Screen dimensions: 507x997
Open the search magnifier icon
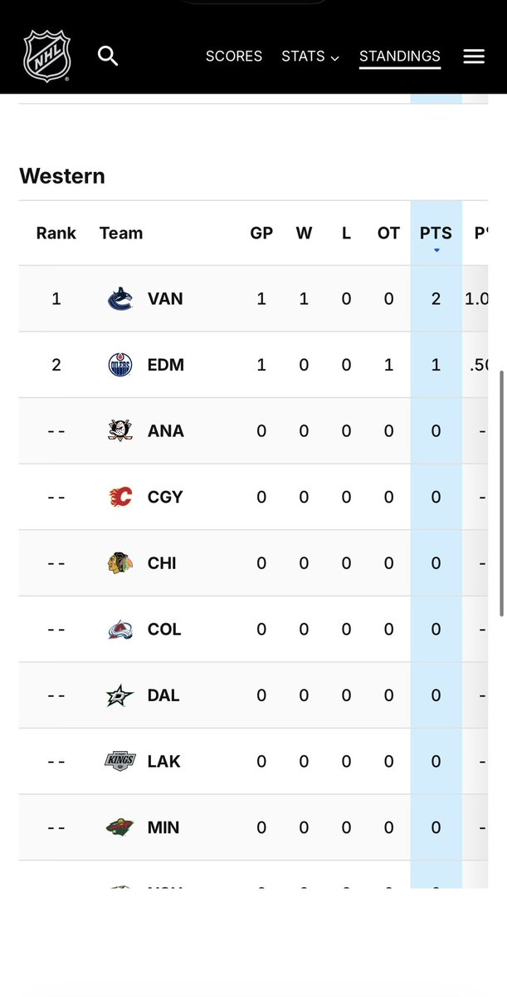coord(108,56)
